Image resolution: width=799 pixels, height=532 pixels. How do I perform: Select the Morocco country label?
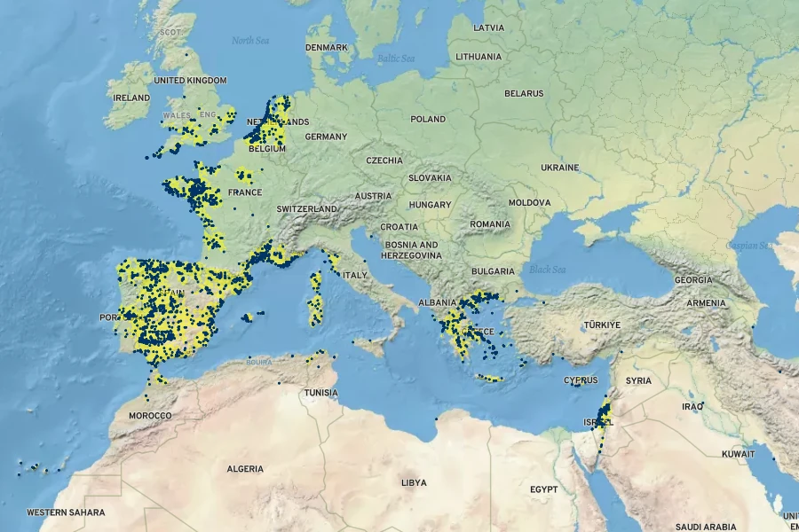(150, 415)
